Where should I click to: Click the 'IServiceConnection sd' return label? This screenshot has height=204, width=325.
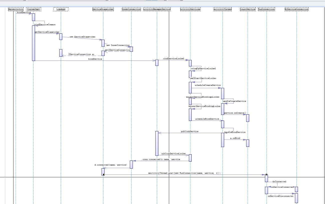point(81,54)
